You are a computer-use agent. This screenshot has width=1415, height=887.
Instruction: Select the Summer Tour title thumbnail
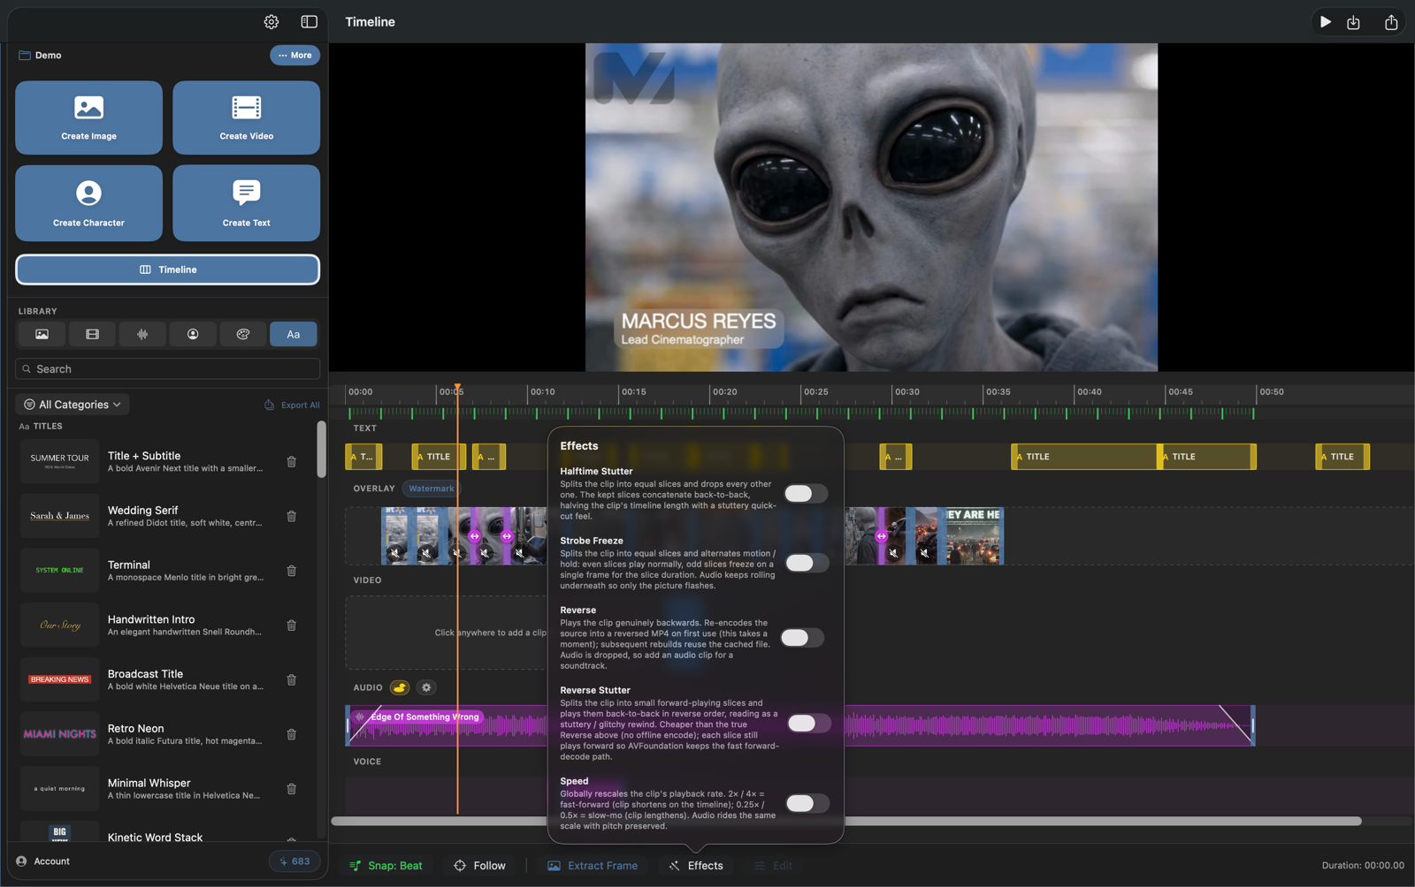(x=59, y=461)
